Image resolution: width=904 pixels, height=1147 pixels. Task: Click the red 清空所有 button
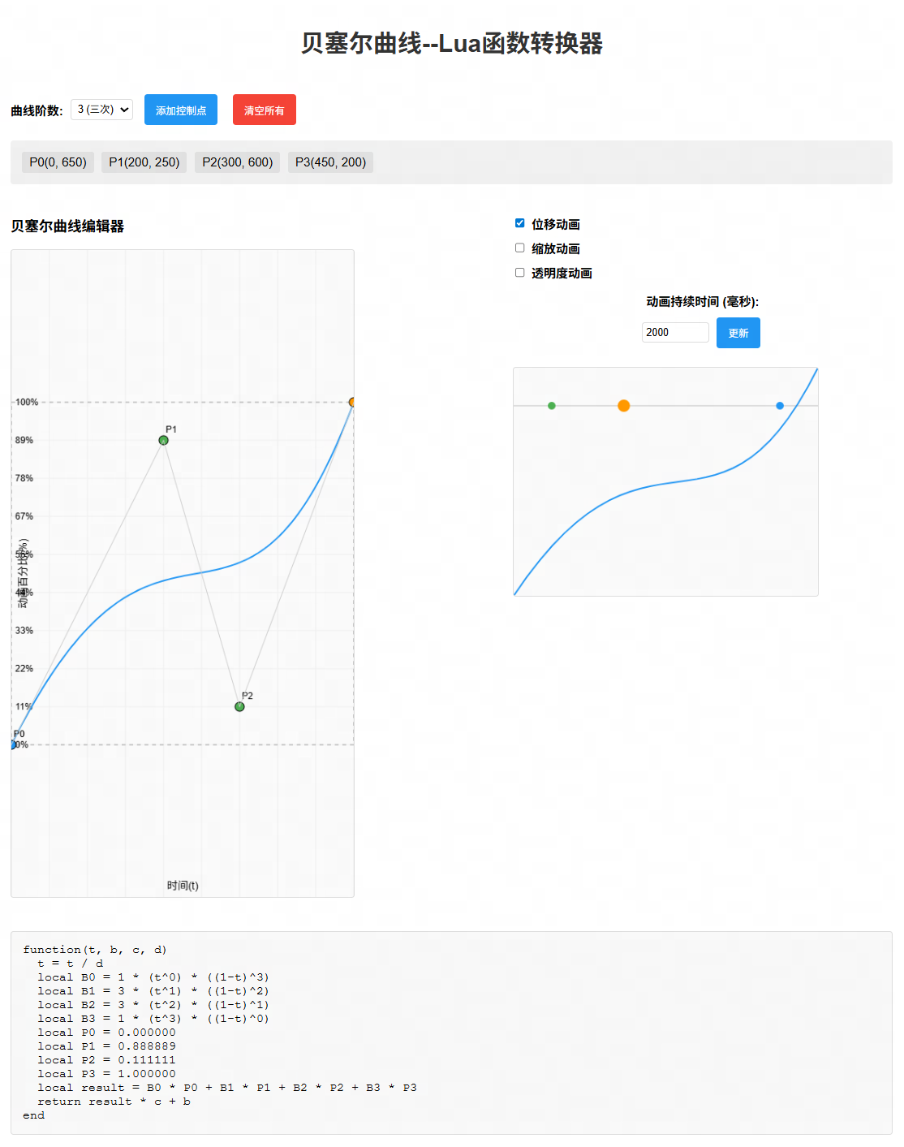click(x=264, y=110)
